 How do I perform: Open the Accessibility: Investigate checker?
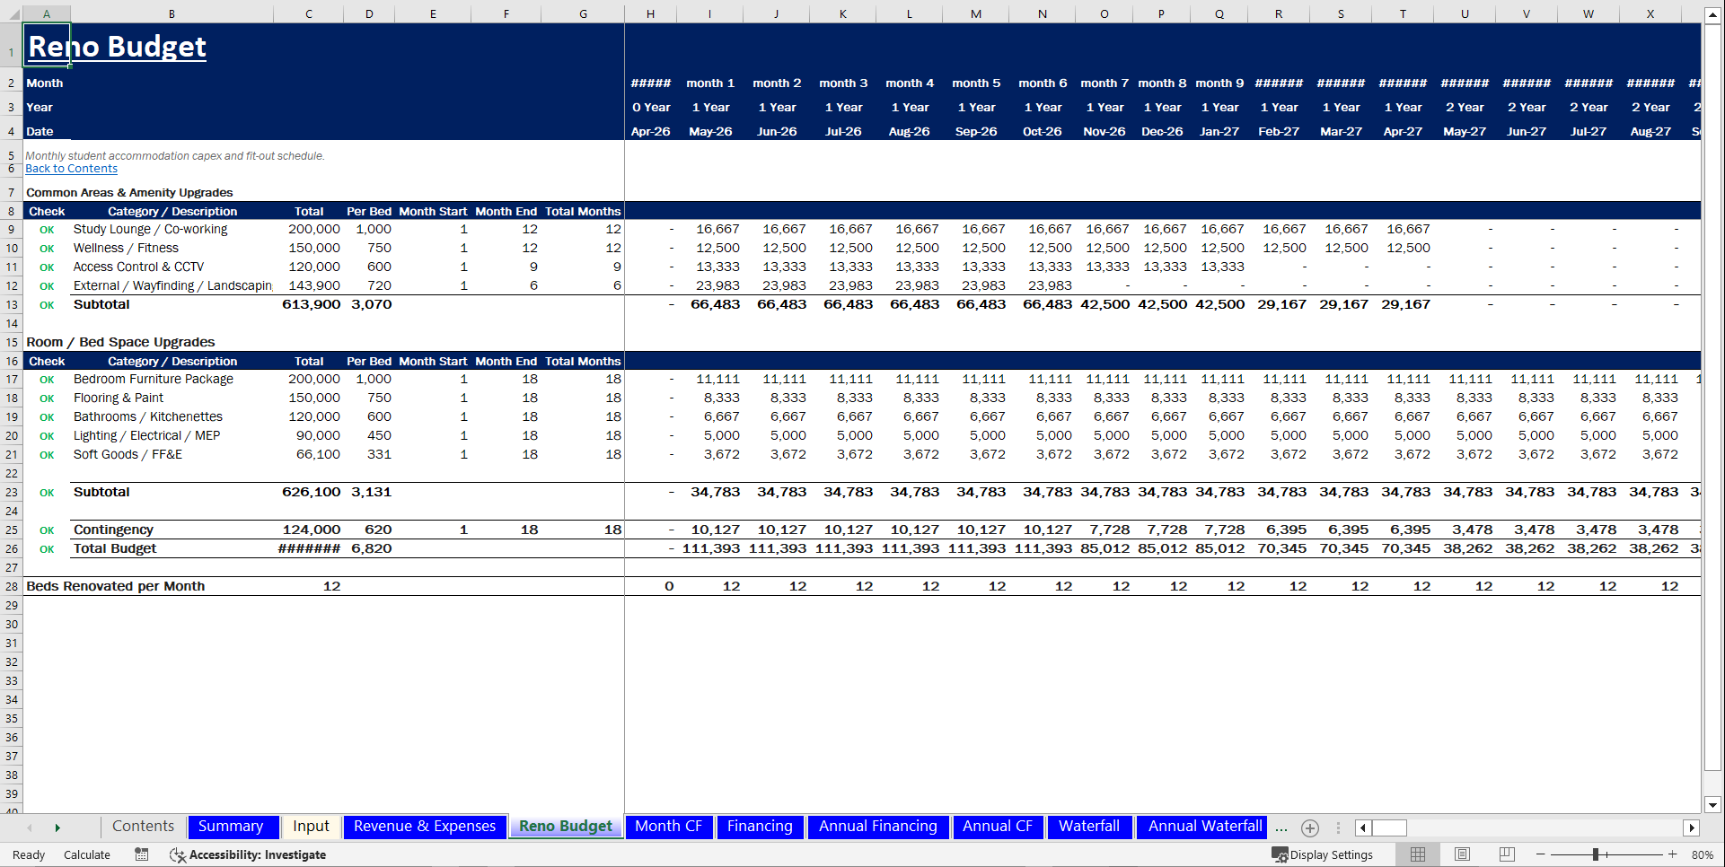click(x=248, y=854)
